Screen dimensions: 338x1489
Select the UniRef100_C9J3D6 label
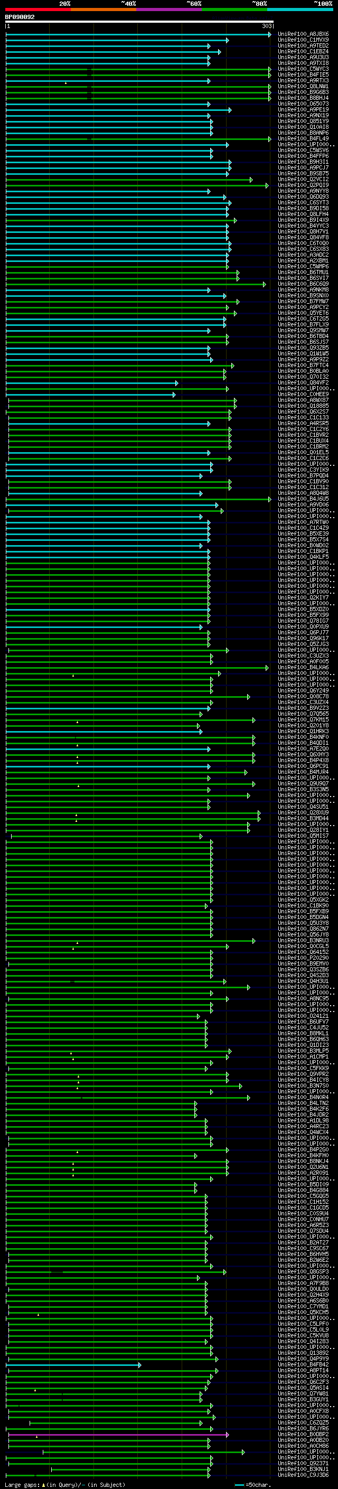pyautogui.click(x=303, y=1475)
